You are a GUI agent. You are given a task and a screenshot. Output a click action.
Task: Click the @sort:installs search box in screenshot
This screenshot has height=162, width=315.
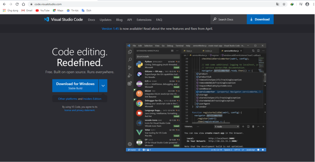pos(158,57)
